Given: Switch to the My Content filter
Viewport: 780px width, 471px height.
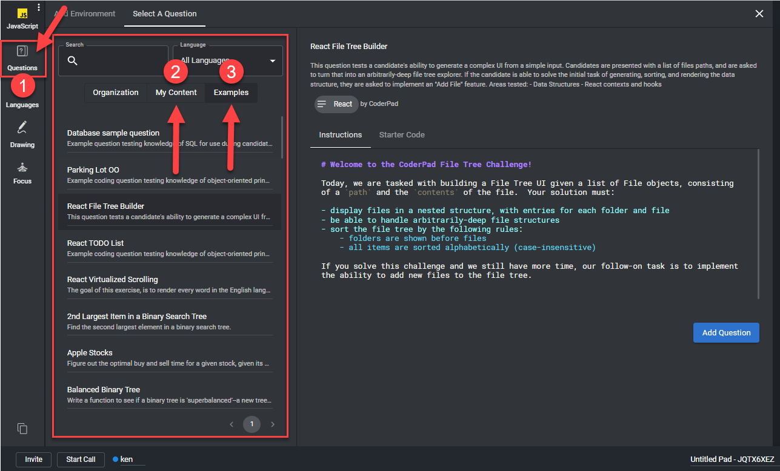Looking at the screenshot, I should pos(176,93).
